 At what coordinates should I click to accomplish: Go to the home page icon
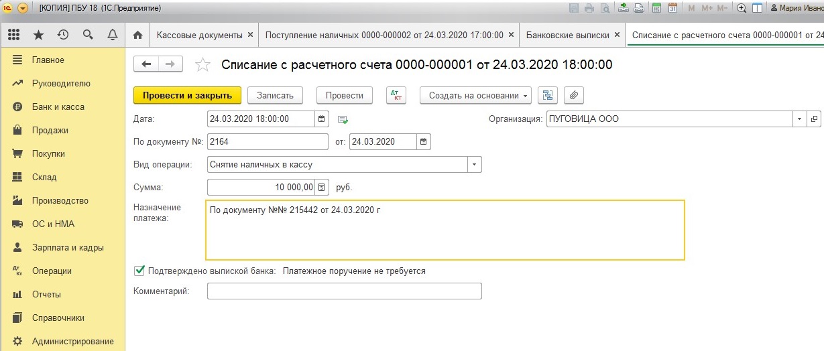pos(137,35)
